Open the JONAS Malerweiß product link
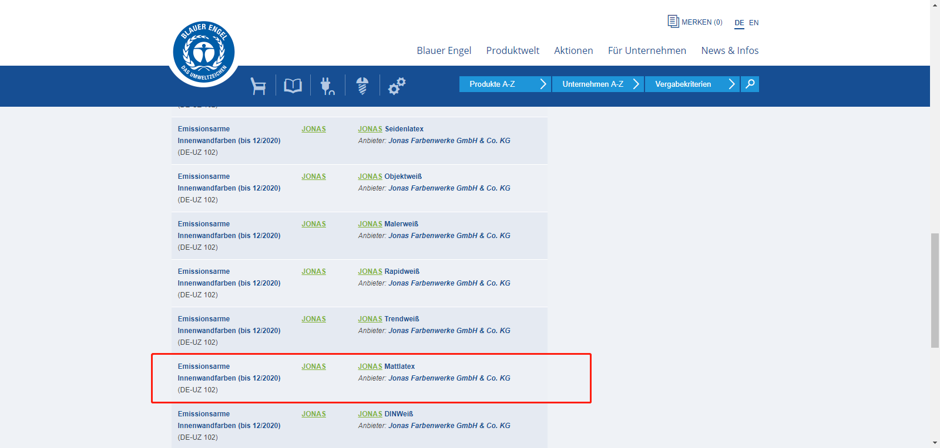 388,224
